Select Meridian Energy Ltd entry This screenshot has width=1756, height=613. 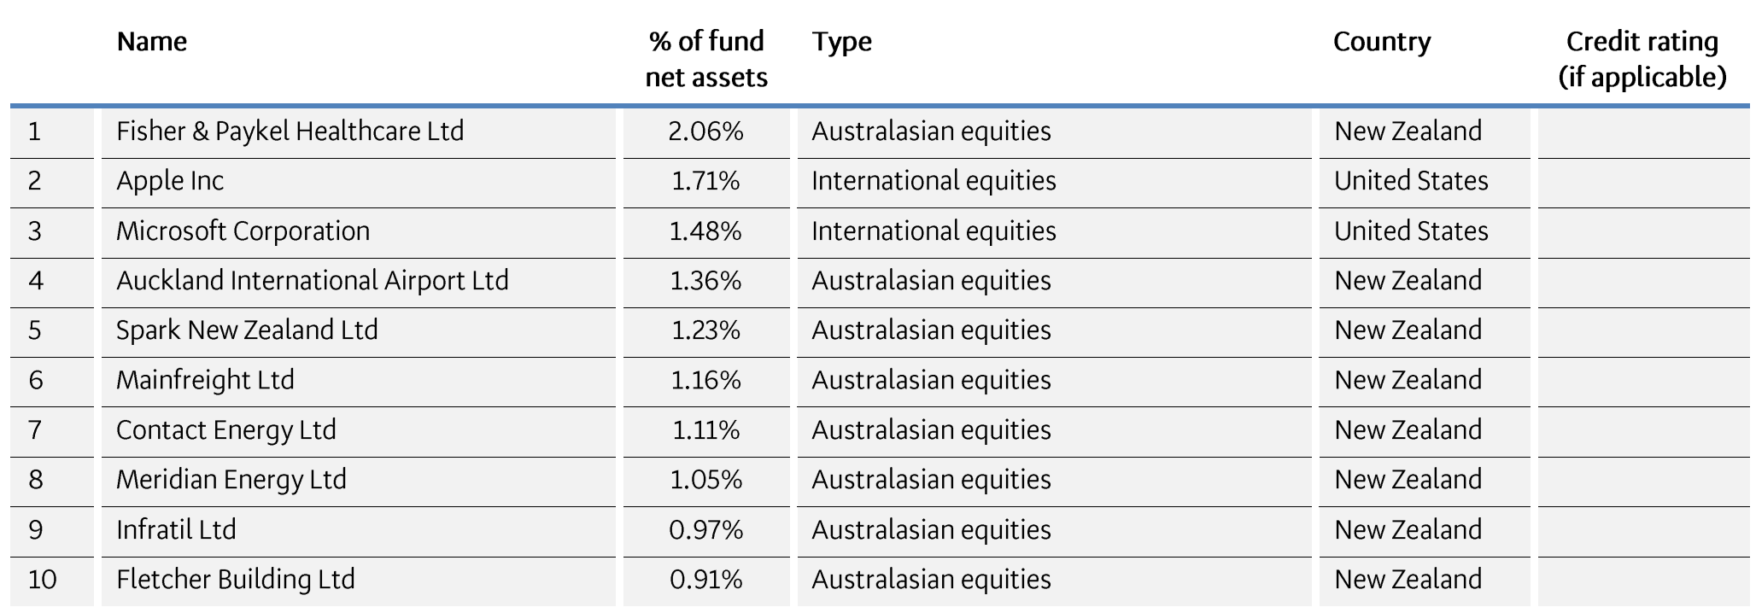[x=231, y=480]
